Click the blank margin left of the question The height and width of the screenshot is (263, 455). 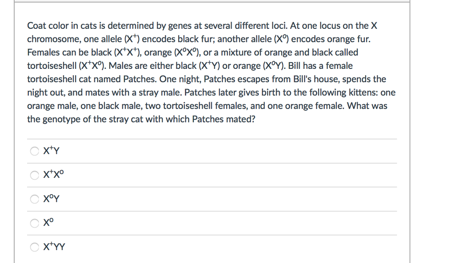tap(20, 71)
